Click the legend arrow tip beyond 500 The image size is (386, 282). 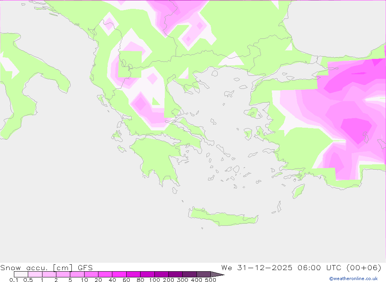(x=218, y=274)
